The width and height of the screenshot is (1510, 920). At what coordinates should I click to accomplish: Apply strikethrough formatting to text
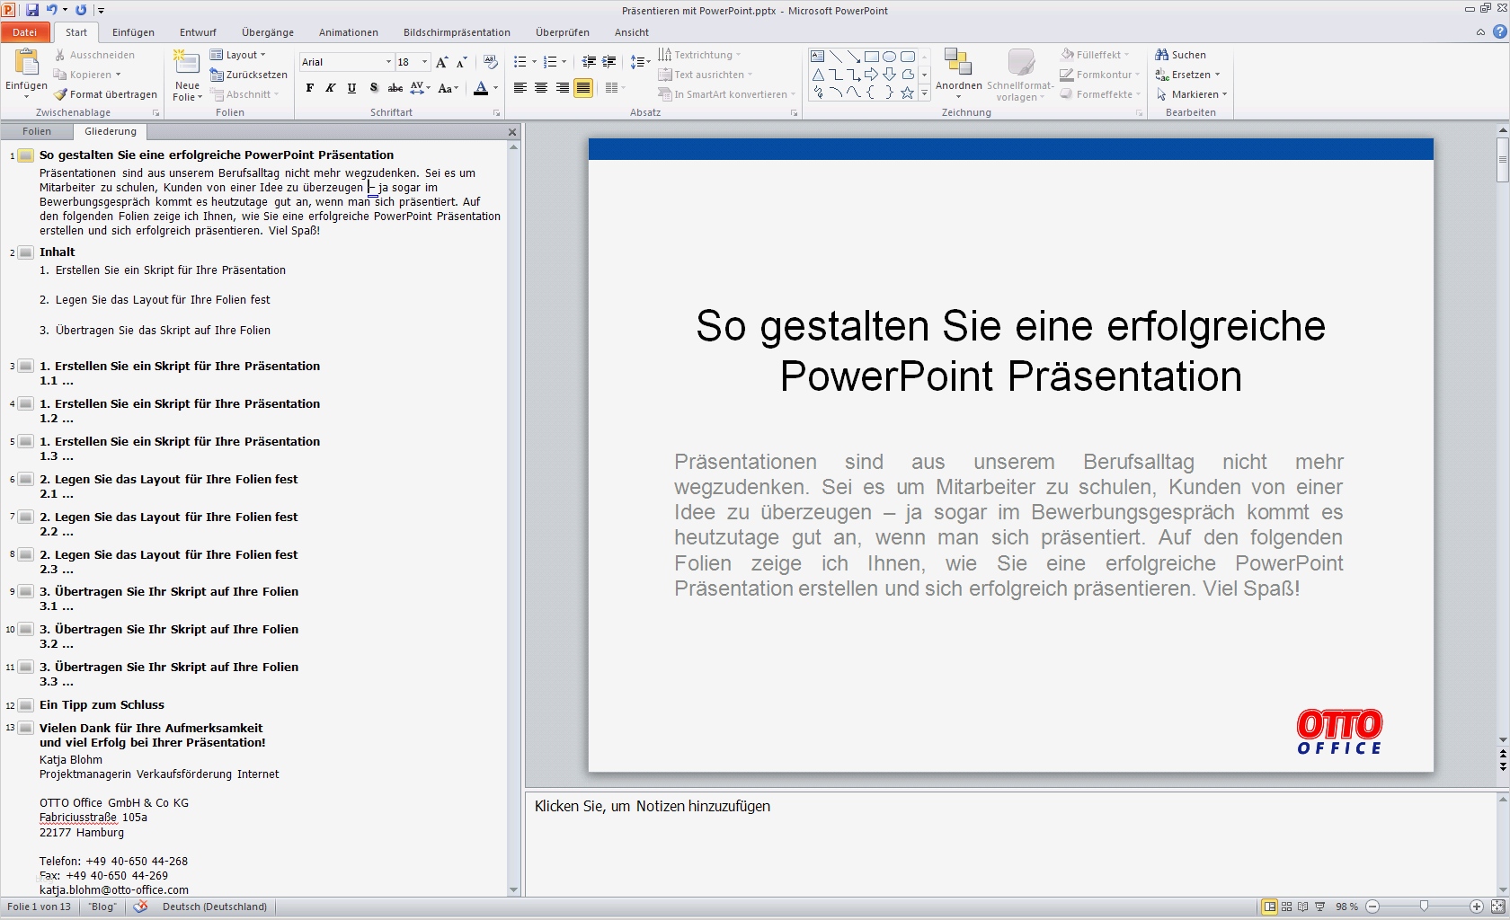click(x=395, y=88)
